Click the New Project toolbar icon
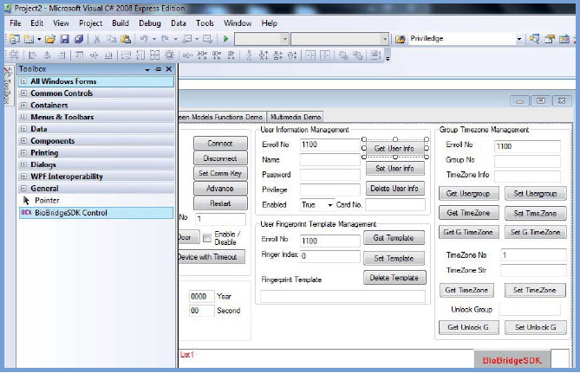 15,38
